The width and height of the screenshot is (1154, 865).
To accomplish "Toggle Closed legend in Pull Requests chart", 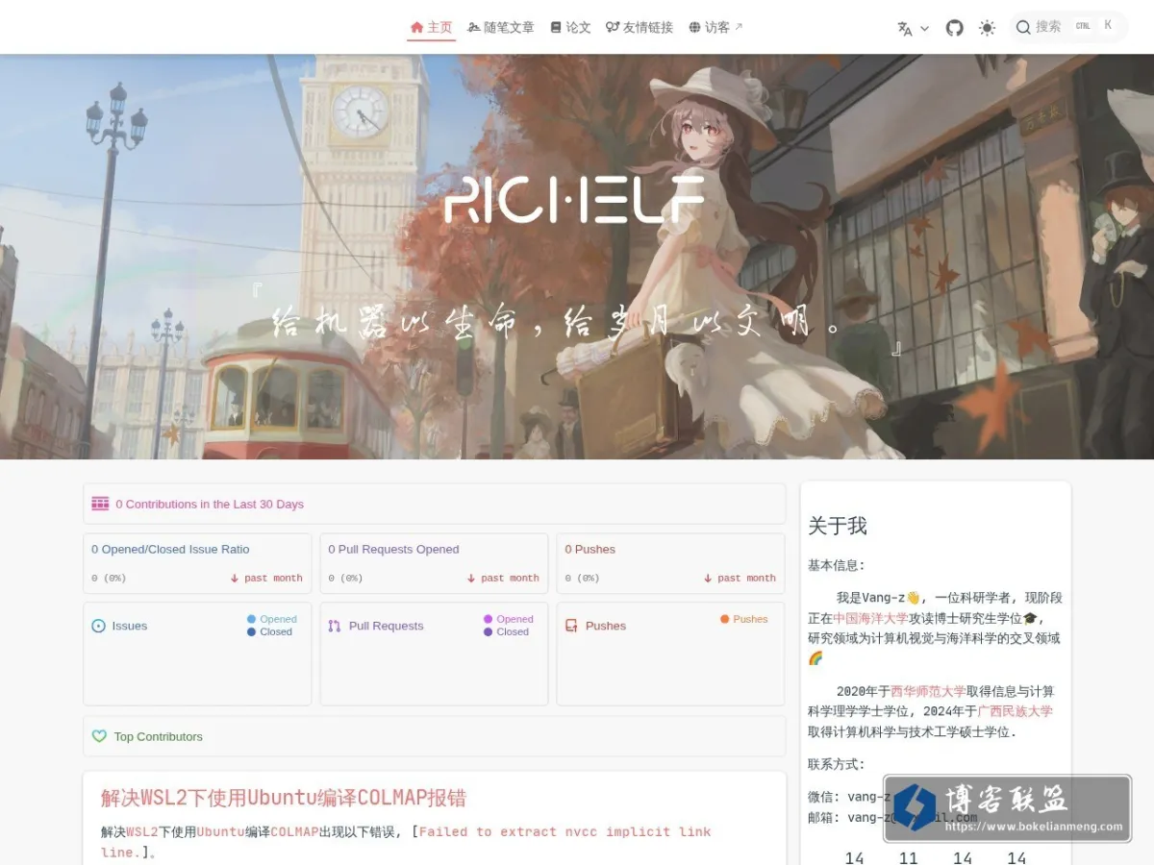I will click(x=506, y=631).
